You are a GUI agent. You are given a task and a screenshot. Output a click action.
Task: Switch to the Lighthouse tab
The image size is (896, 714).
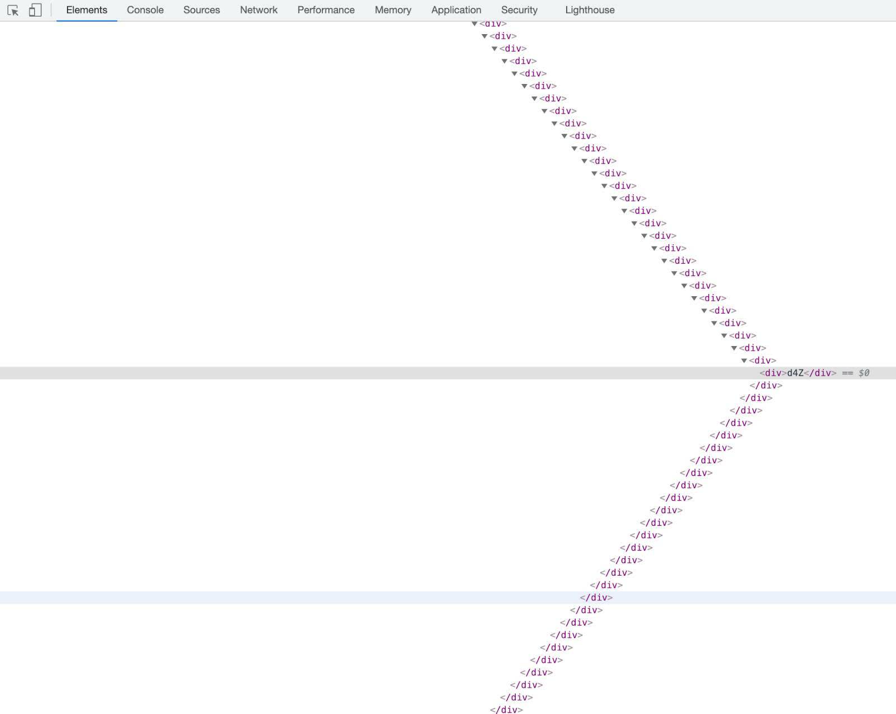(590, 10)
